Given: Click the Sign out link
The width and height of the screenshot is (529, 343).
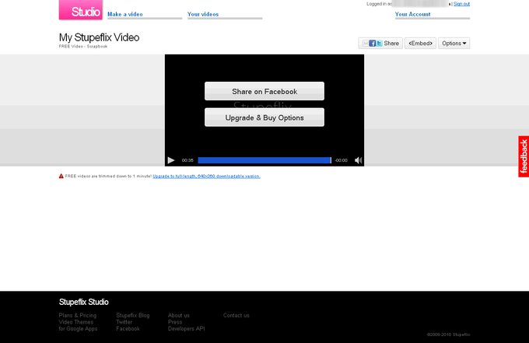Looking at the screenshot, I should [461, 4].
